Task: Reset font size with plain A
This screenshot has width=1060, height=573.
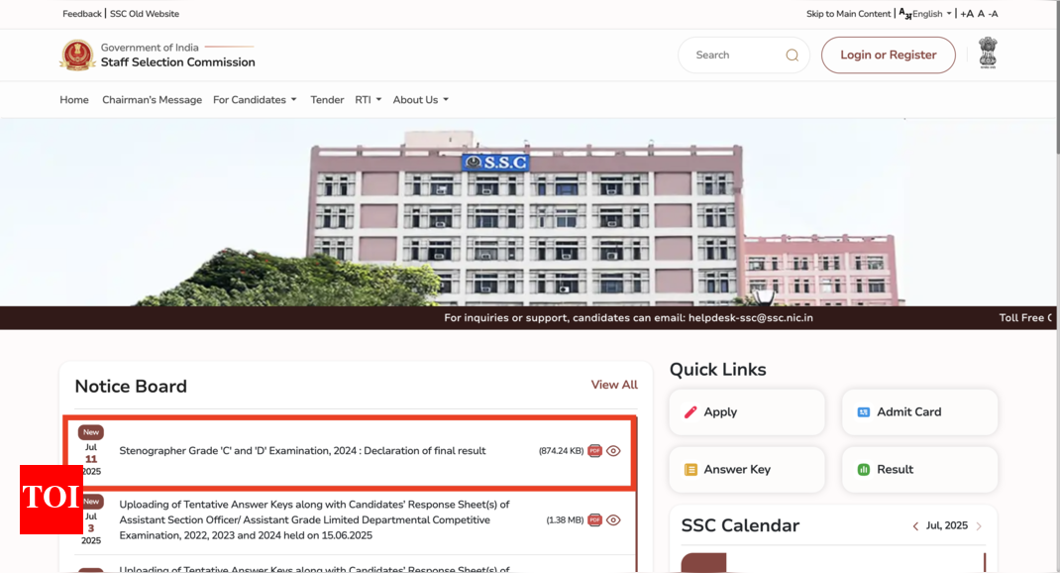Action: coord(981,14)
